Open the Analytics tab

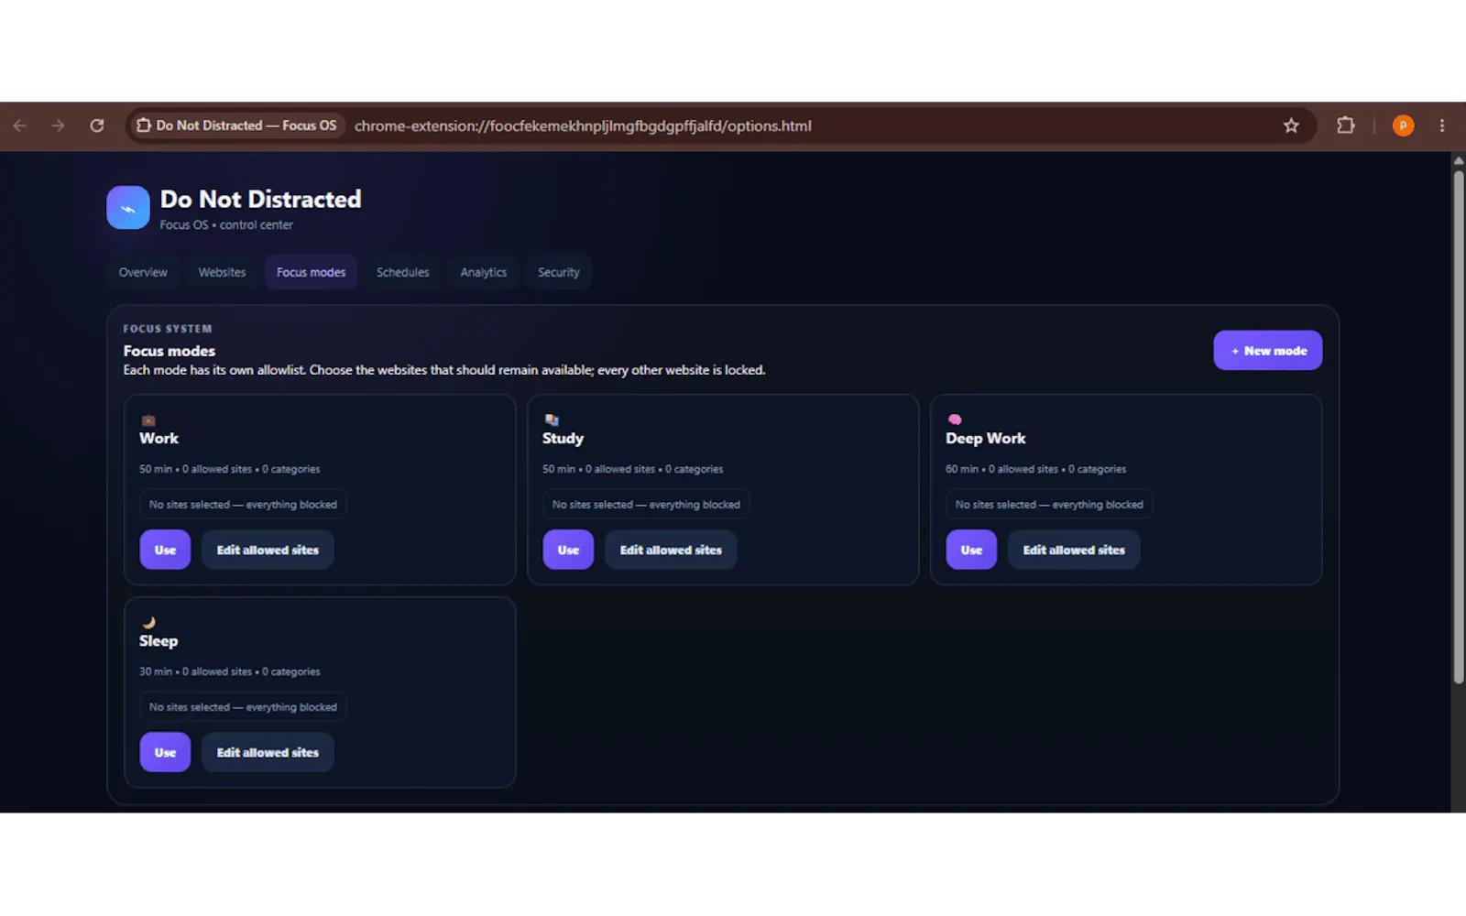click(483, 272)
